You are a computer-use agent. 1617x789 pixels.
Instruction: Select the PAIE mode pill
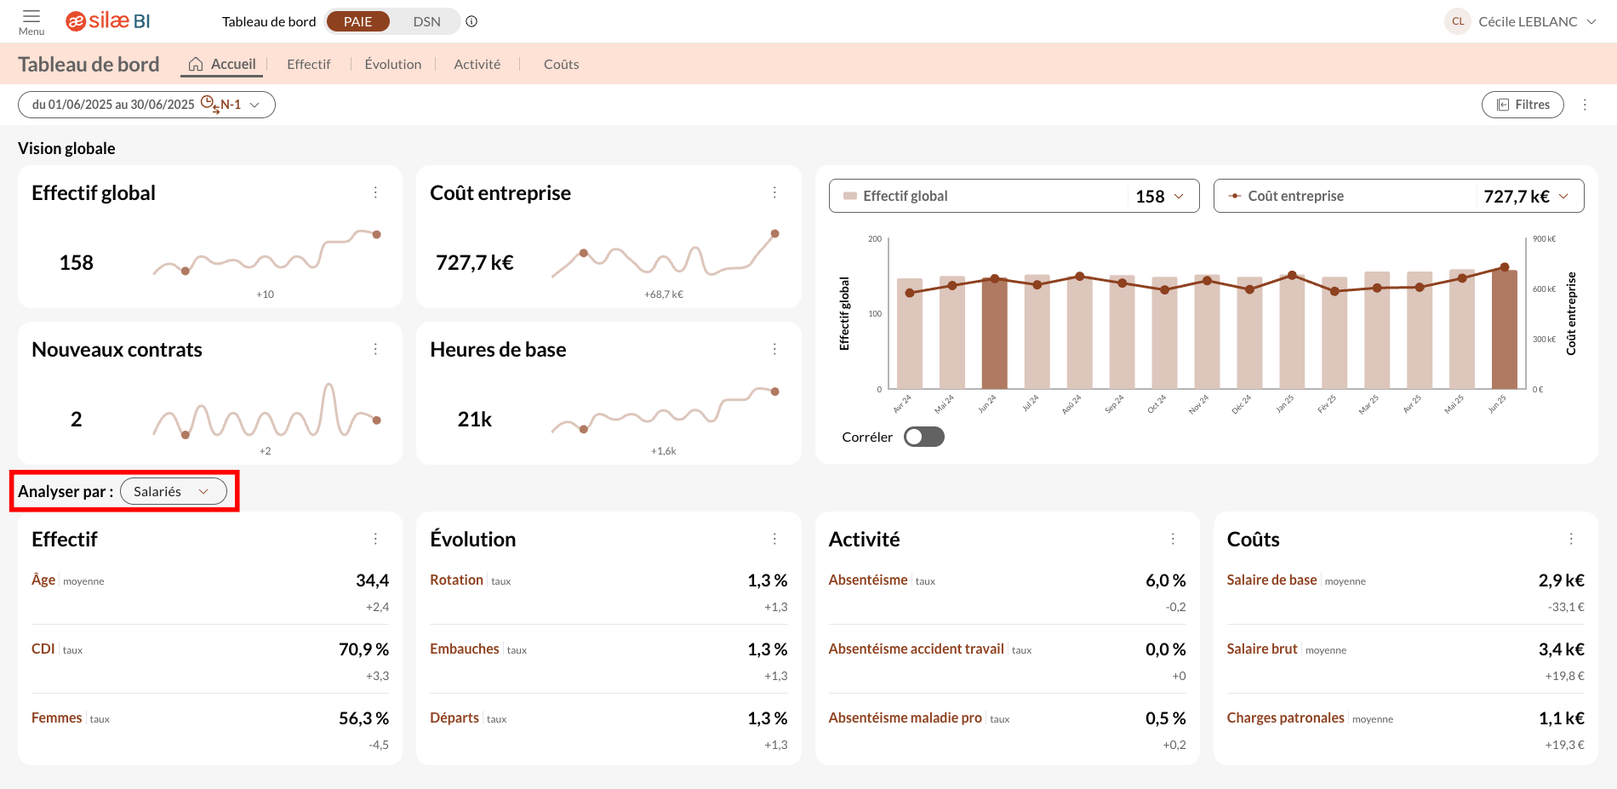[x=357, y=21]
